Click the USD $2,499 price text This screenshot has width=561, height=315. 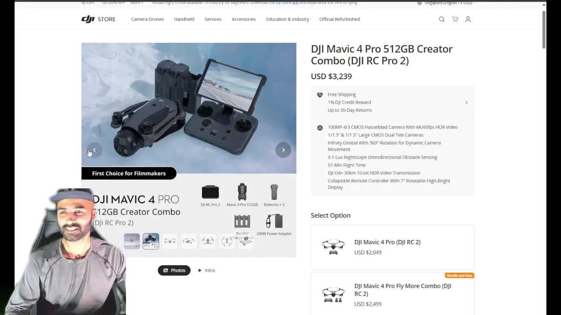tap(368, 304)
